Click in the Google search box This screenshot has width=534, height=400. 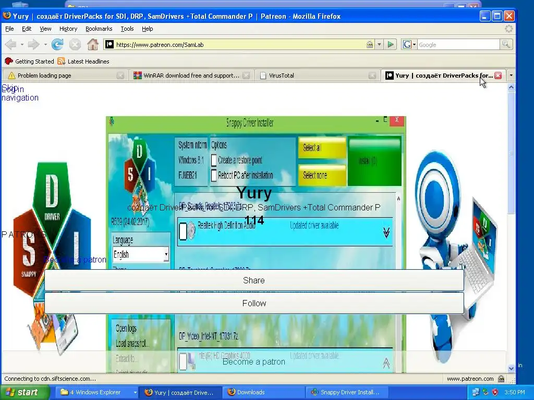pos(458,45)
